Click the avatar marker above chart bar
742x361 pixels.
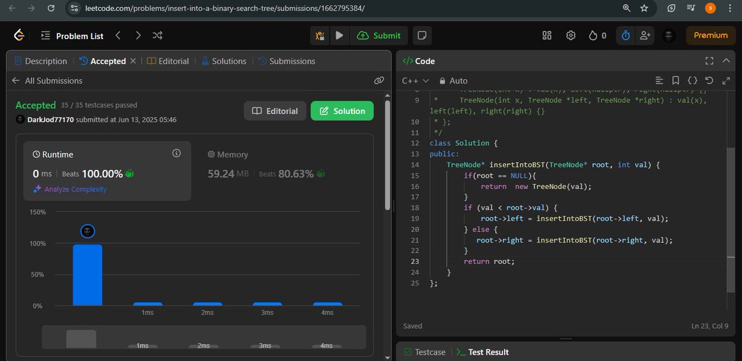[x=88, y=231]
